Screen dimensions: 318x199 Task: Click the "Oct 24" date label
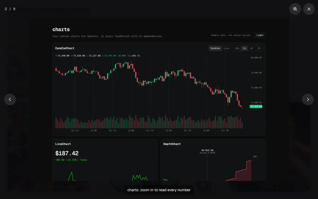pyautogui.click(x=150, y=131)
